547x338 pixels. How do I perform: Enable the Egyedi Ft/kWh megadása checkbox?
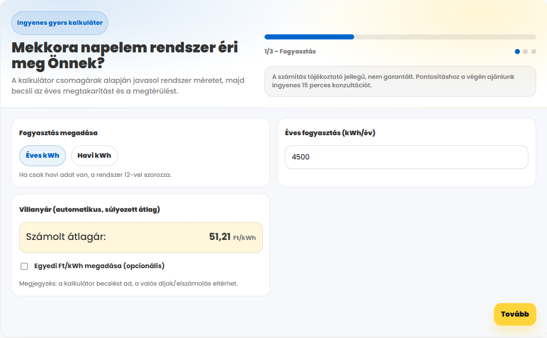24,266
